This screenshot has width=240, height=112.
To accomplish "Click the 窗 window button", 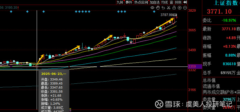I will coord(171,2).
